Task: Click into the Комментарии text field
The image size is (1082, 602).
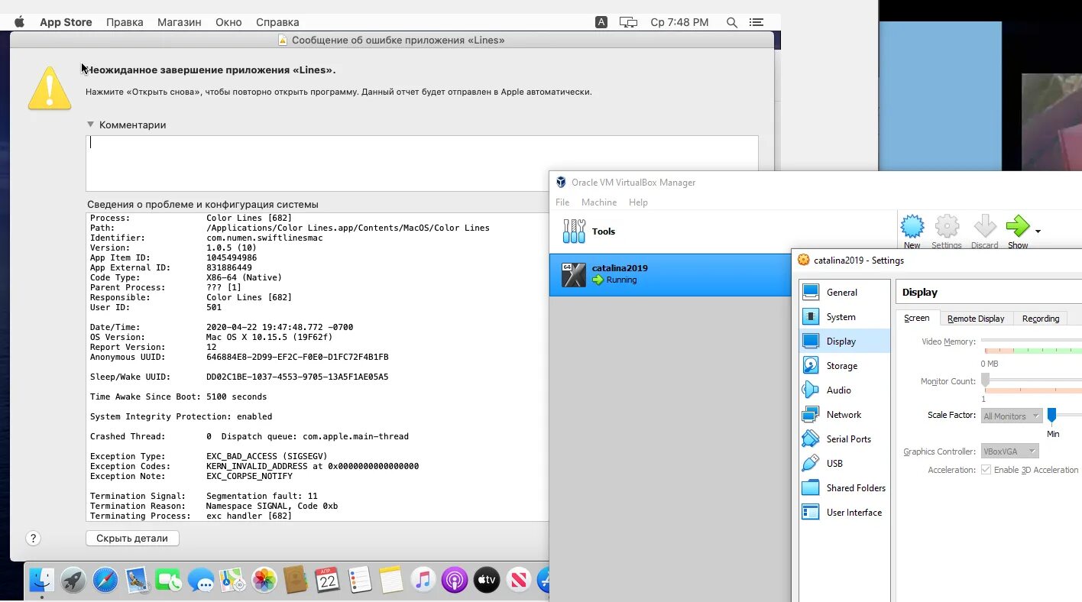Action: (422, 163)
